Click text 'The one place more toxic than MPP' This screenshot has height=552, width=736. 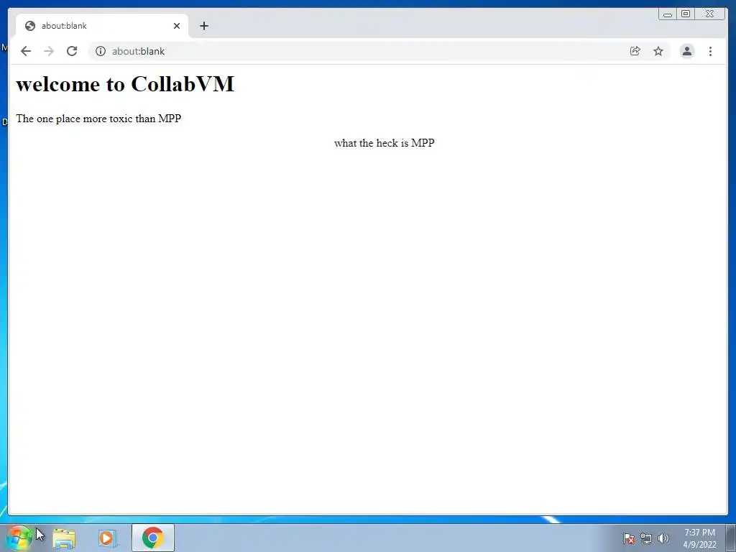[x=98, y=119]
